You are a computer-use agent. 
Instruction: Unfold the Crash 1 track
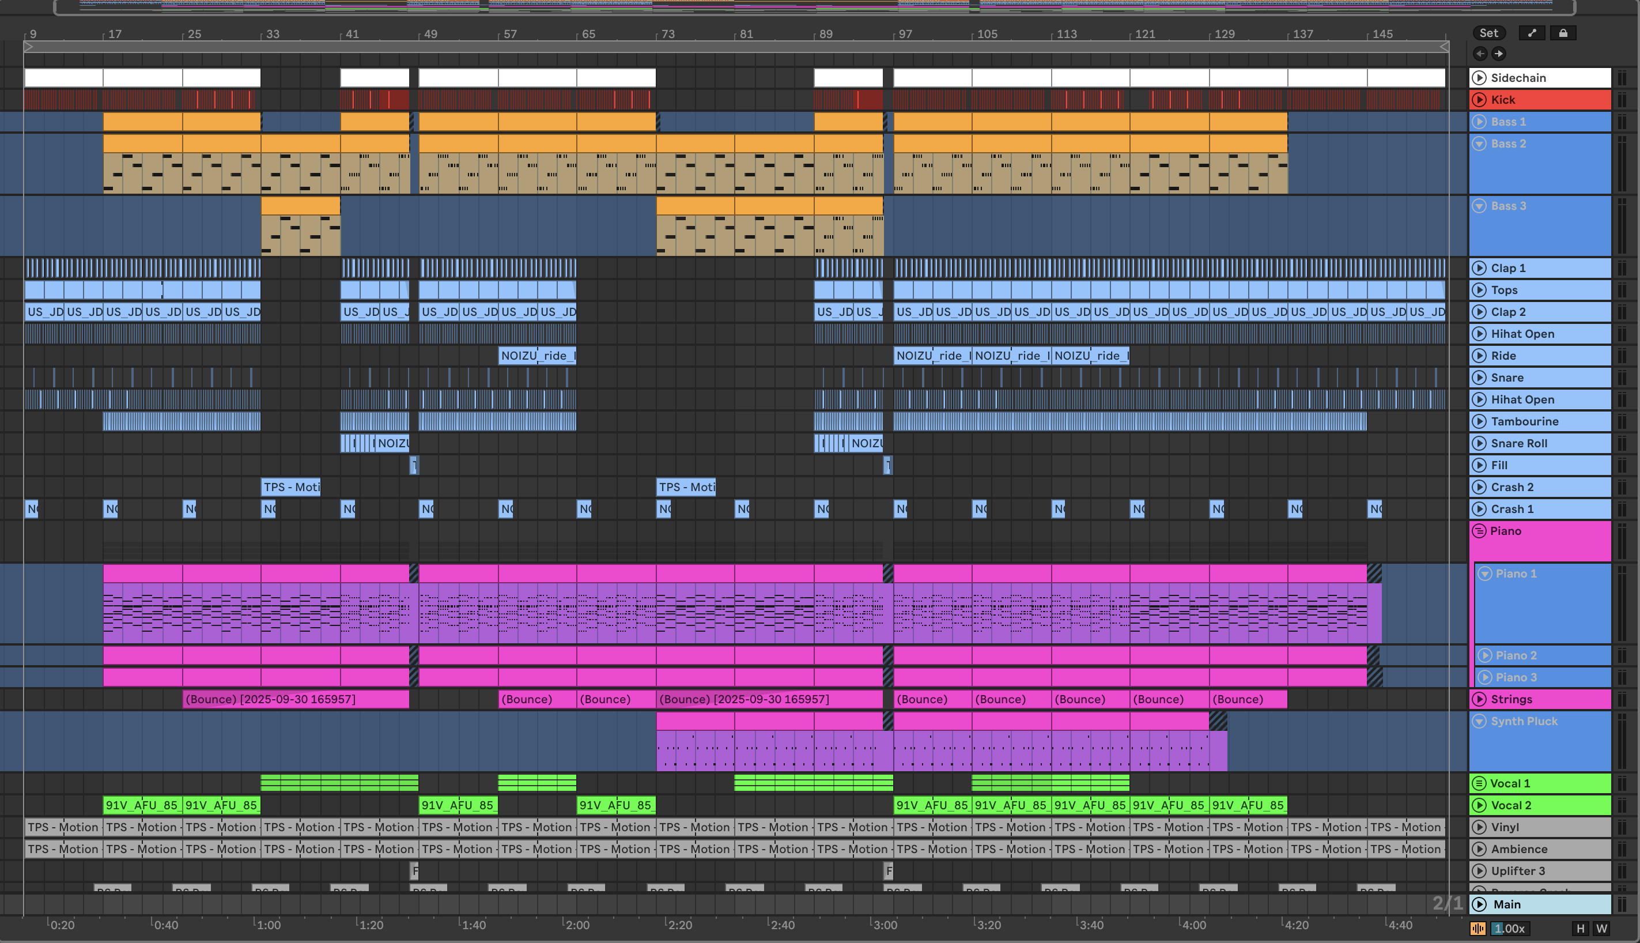(x=1479, y=509)
